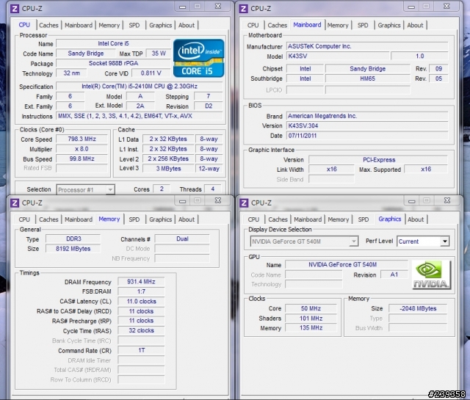Close the Graphics CPU-Z window

[447, 200]
